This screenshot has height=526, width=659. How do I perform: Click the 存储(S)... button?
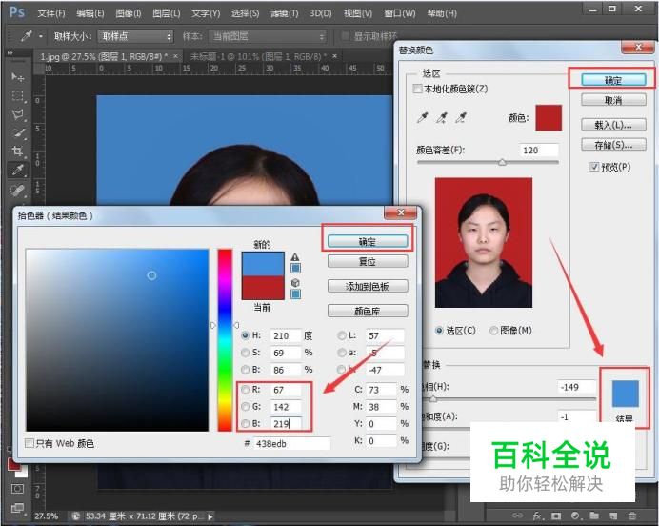coord(613,145)
